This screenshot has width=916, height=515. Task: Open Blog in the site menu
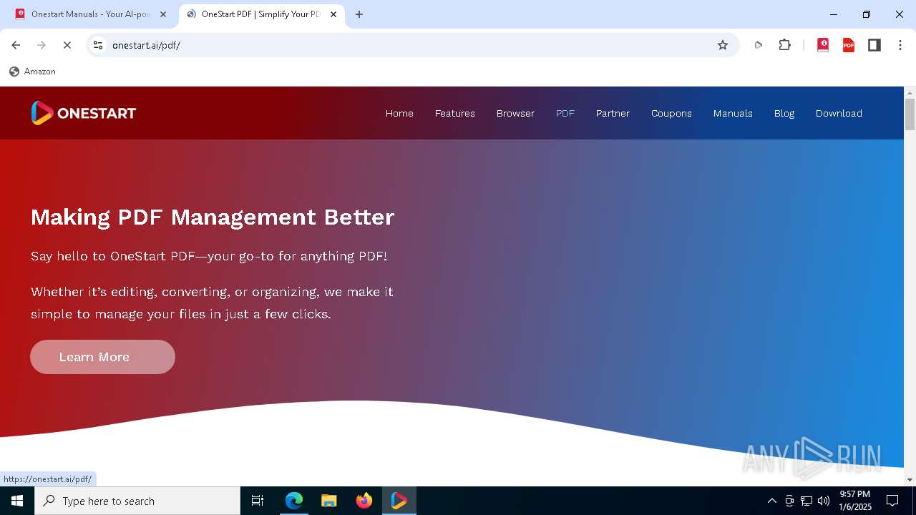coord(784,113)
